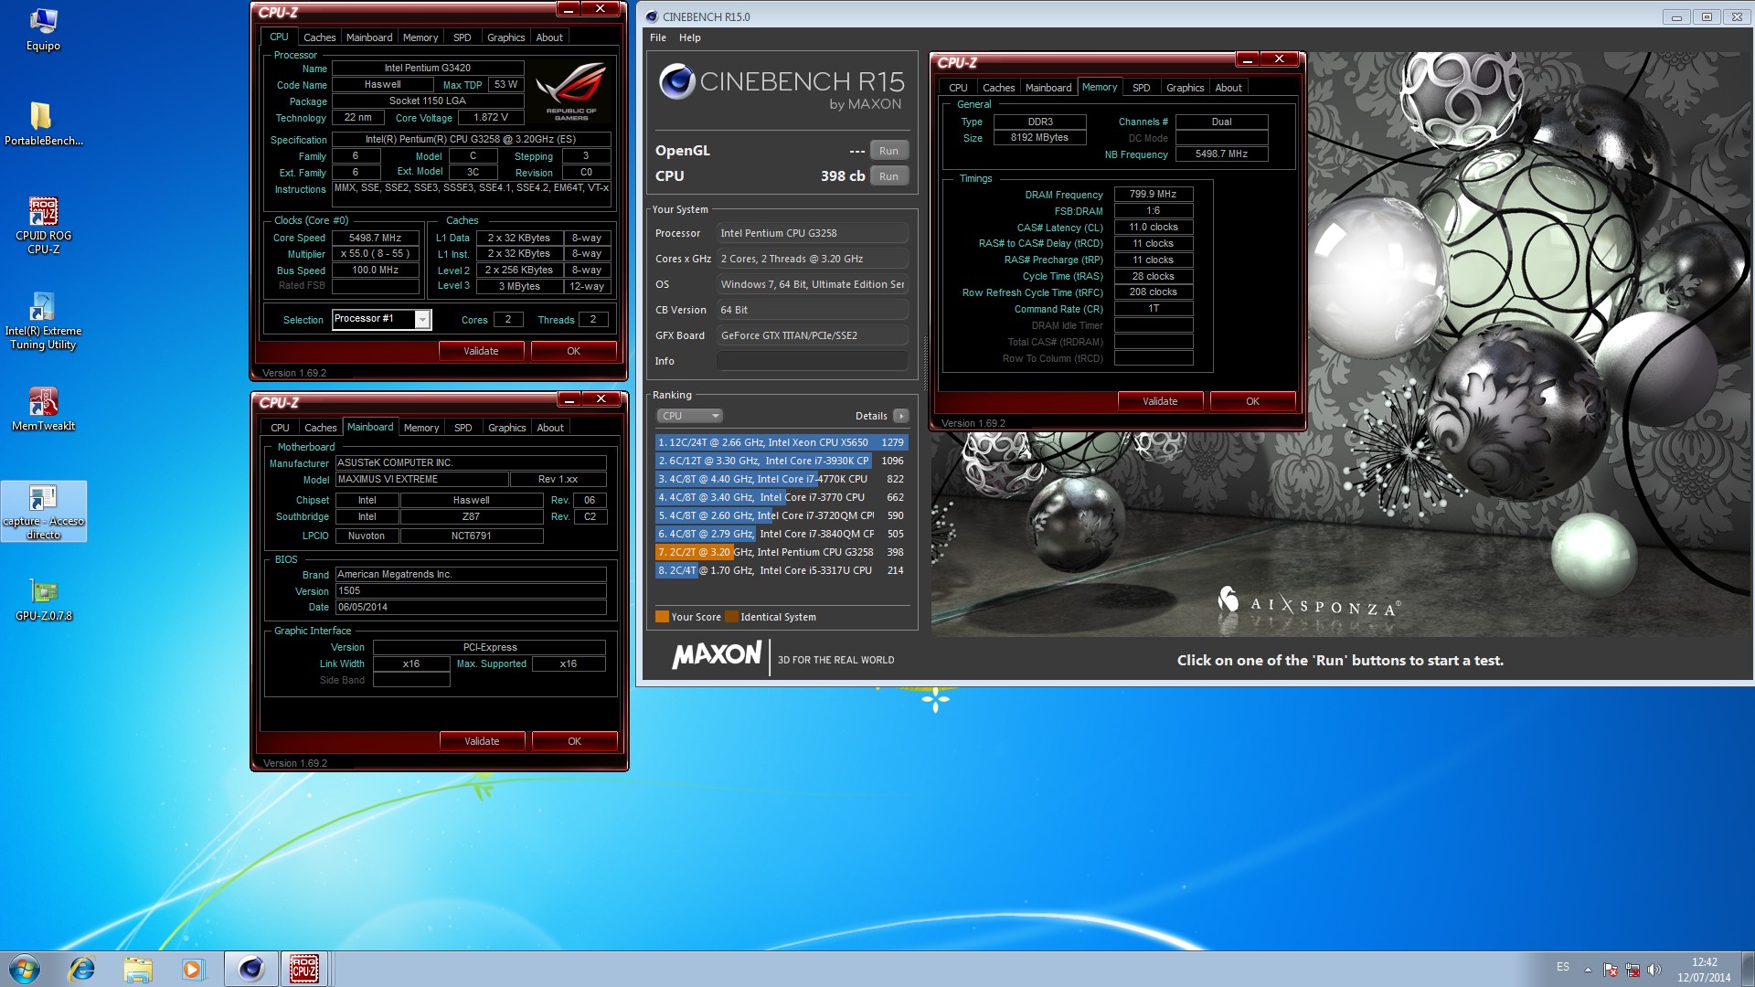Click the ES language indicator in taskbar
Viewport: 1755px width, 987px height.
(1563, 967)
